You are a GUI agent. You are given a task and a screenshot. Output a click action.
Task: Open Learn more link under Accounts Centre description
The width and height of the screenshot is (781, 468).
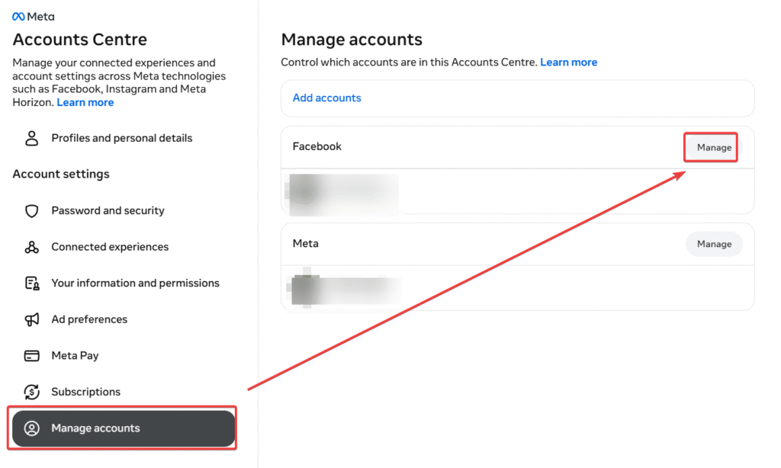(85, 103)
